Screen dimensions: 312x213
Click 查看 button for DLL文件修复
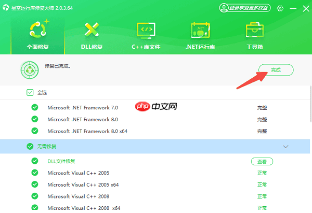click(262, 162)
